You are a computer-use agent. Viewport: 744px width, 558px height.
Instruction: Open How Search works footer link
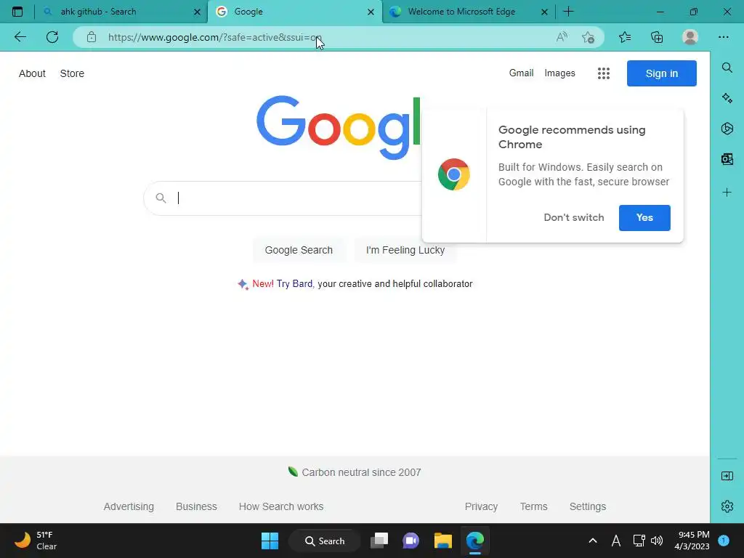(x=281, y=506)
